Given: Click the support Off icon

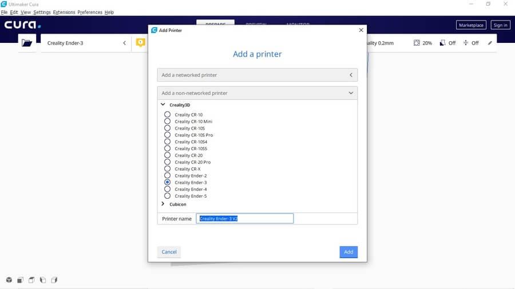Looking at the screenshot, I should [442, 43].
